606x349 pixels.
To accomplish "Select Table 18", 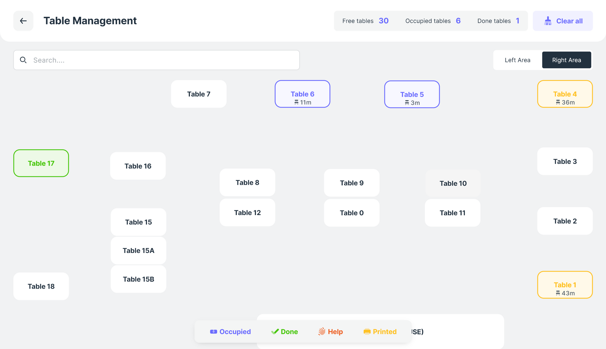I will pos(41,286).
